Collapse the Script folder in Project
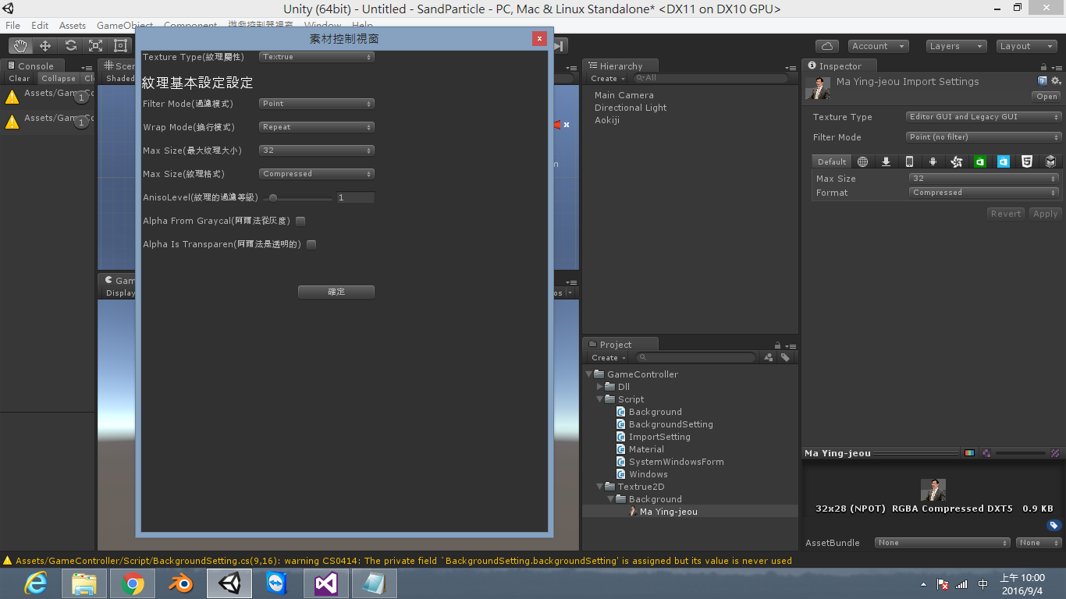 pyautogui.click(x=599, y=399)
